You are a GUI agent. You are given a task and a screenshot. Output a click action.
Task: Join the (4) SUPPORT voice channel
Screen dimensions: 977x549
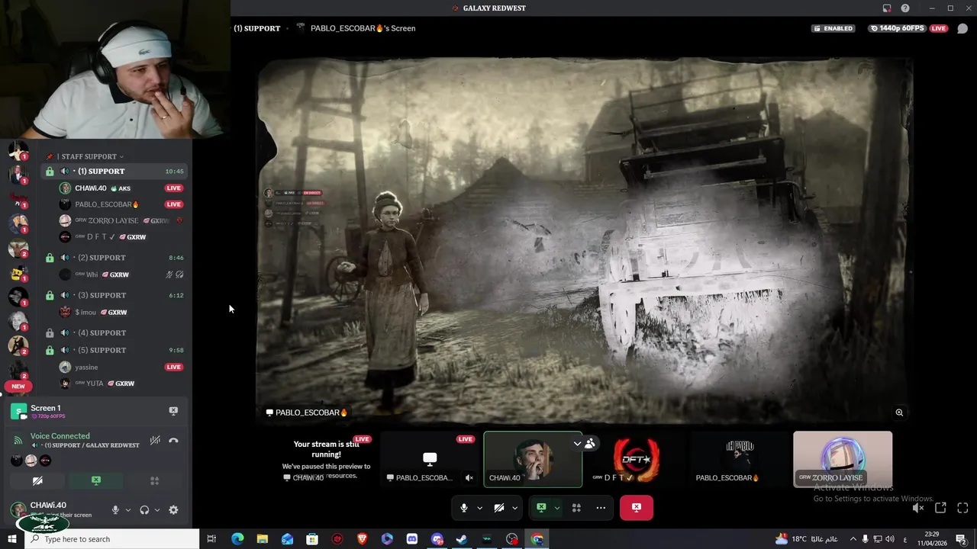point(114,332)
